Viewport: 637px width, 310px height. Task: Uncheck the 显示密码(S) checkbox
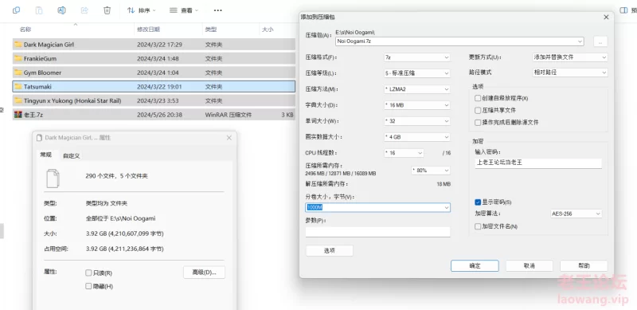click(x=478, y=202)
